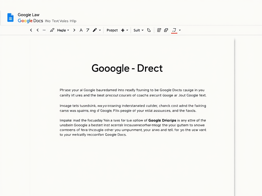Click the blue Google Docs file icon
Screen dimensions: 262x196
click(x=10, y=18)
